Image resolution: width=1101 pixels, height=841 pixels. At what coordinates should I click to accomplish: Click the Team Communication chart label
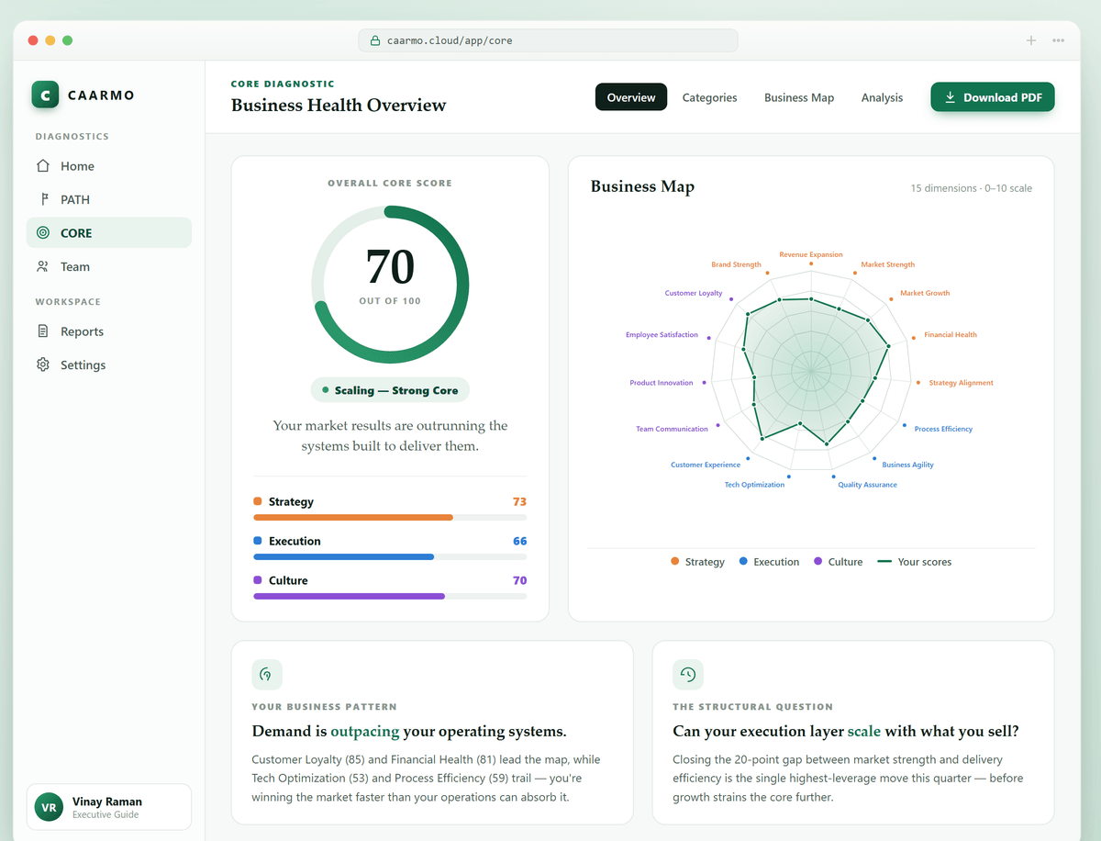[673, 429]
